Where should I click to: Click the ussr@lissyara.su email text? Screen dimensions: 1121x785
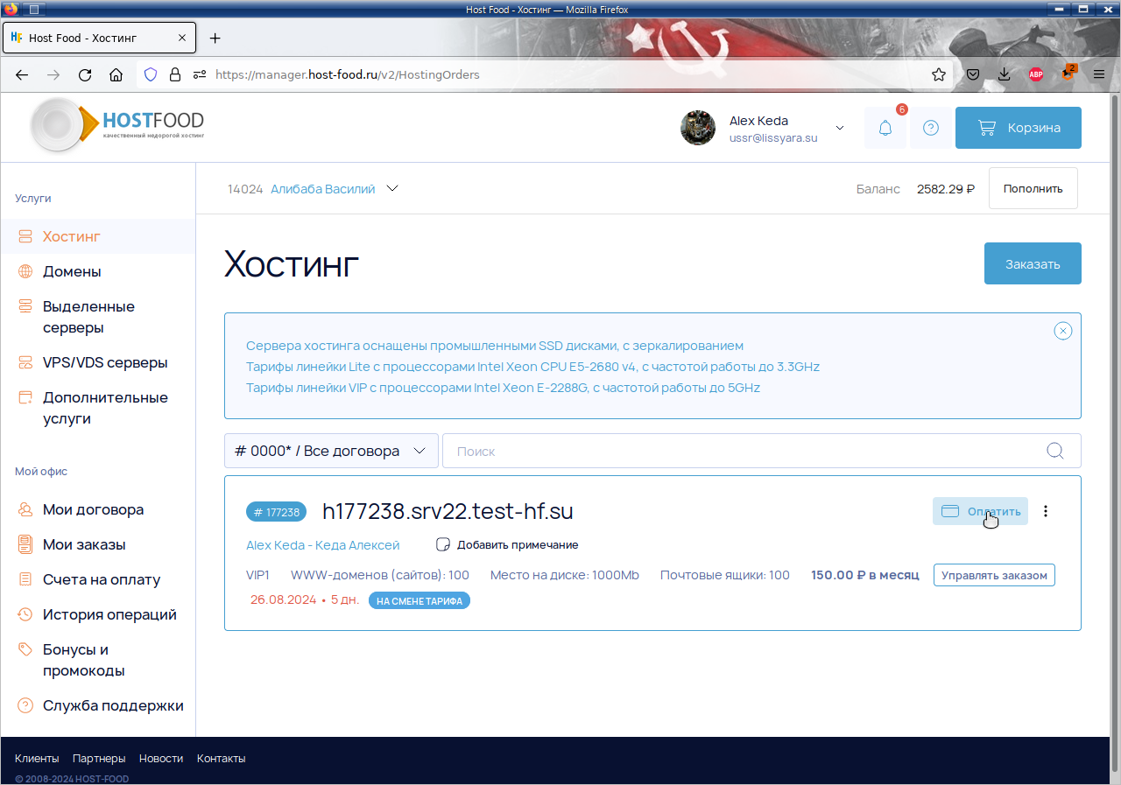coord(773,137)
